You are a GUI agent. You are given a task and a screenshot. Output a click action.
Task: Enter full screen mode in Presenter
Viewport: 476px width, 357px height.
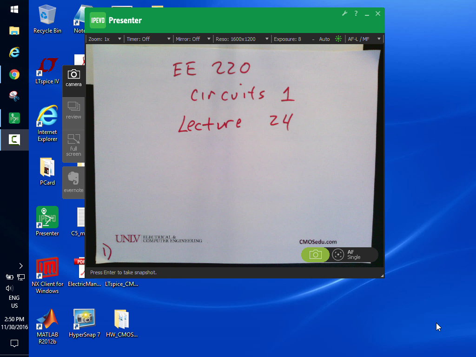coord(73,145)
